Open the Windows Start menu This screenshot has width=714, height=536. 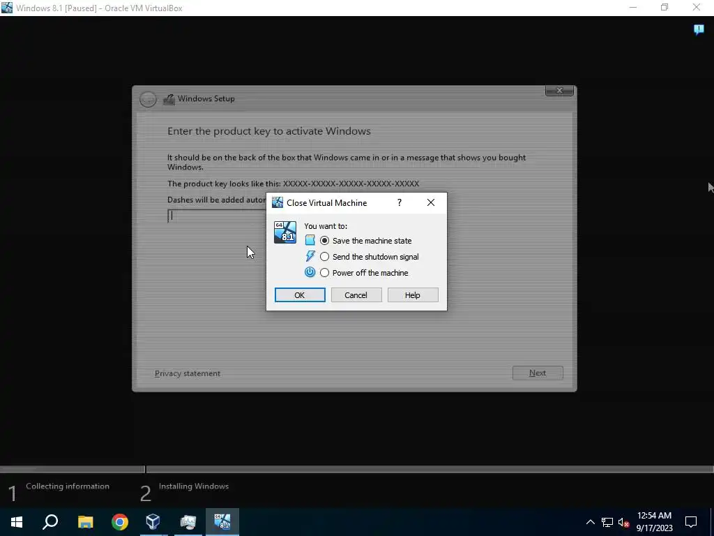tap(17, 522)
